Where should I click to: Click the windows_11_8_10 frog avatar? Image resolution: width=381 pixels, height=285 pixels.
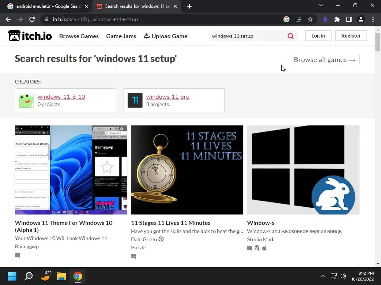26,100
